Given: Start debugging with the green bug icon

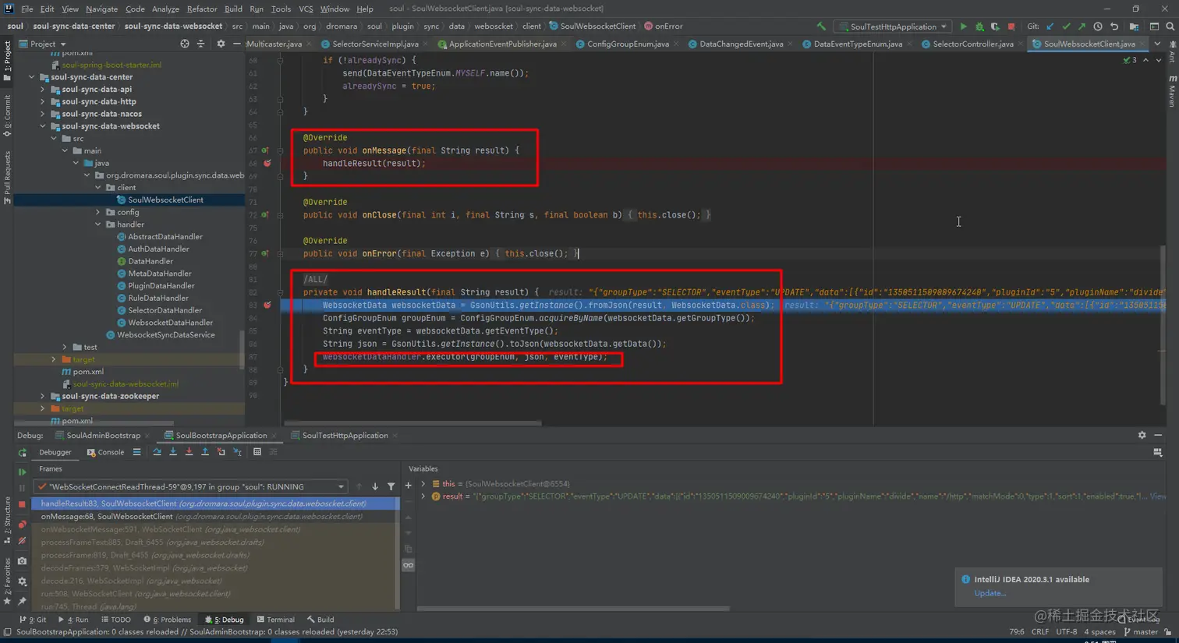Looking at the screenshot, I should (x=979, y=26).
